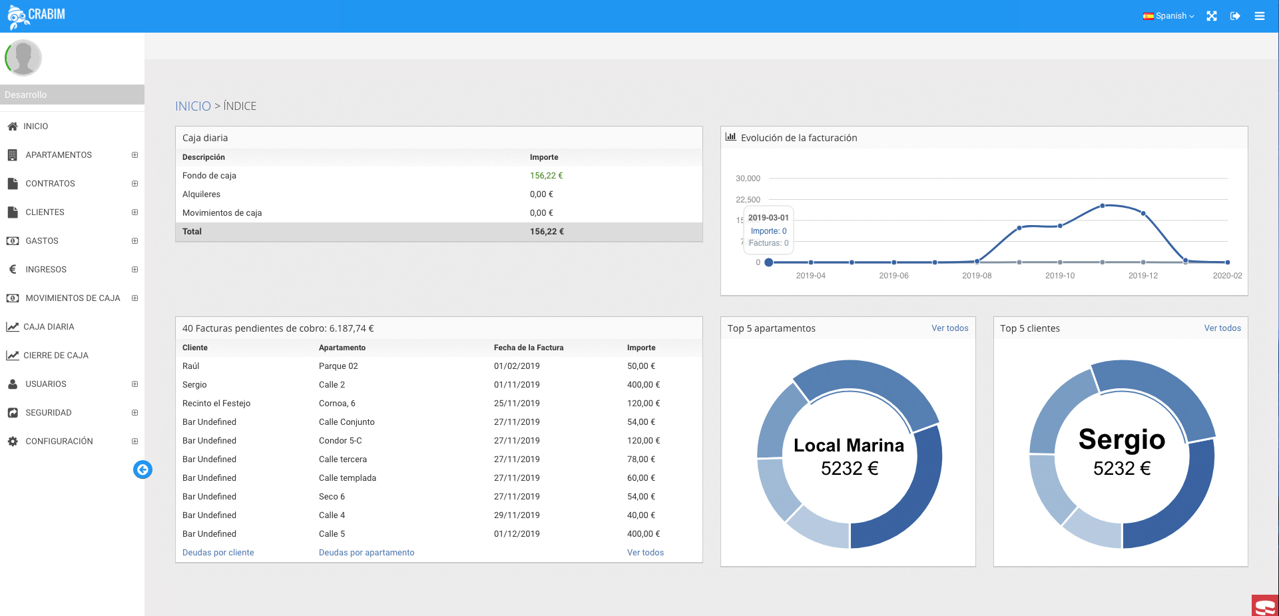Viewport: 1279px width, 616px height.
Task: Click the INICIO breadcrumb link
Action: point(192,106)
